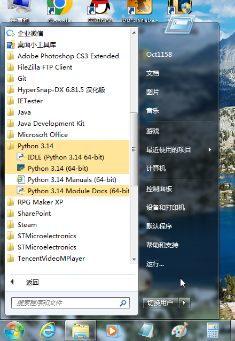Open 文档 documents library

[153, 73]
